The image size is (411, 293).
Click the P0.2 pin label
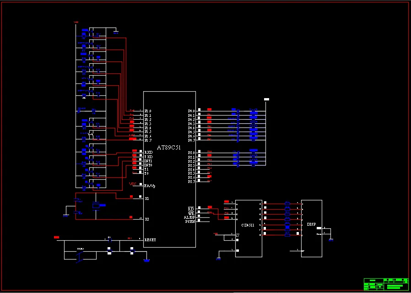click(x=191, y=120)
